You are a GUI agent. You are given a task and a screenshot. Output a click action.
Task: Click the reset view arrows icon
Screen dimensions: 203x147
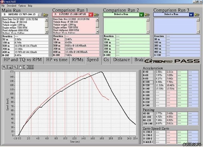(26, 67)
